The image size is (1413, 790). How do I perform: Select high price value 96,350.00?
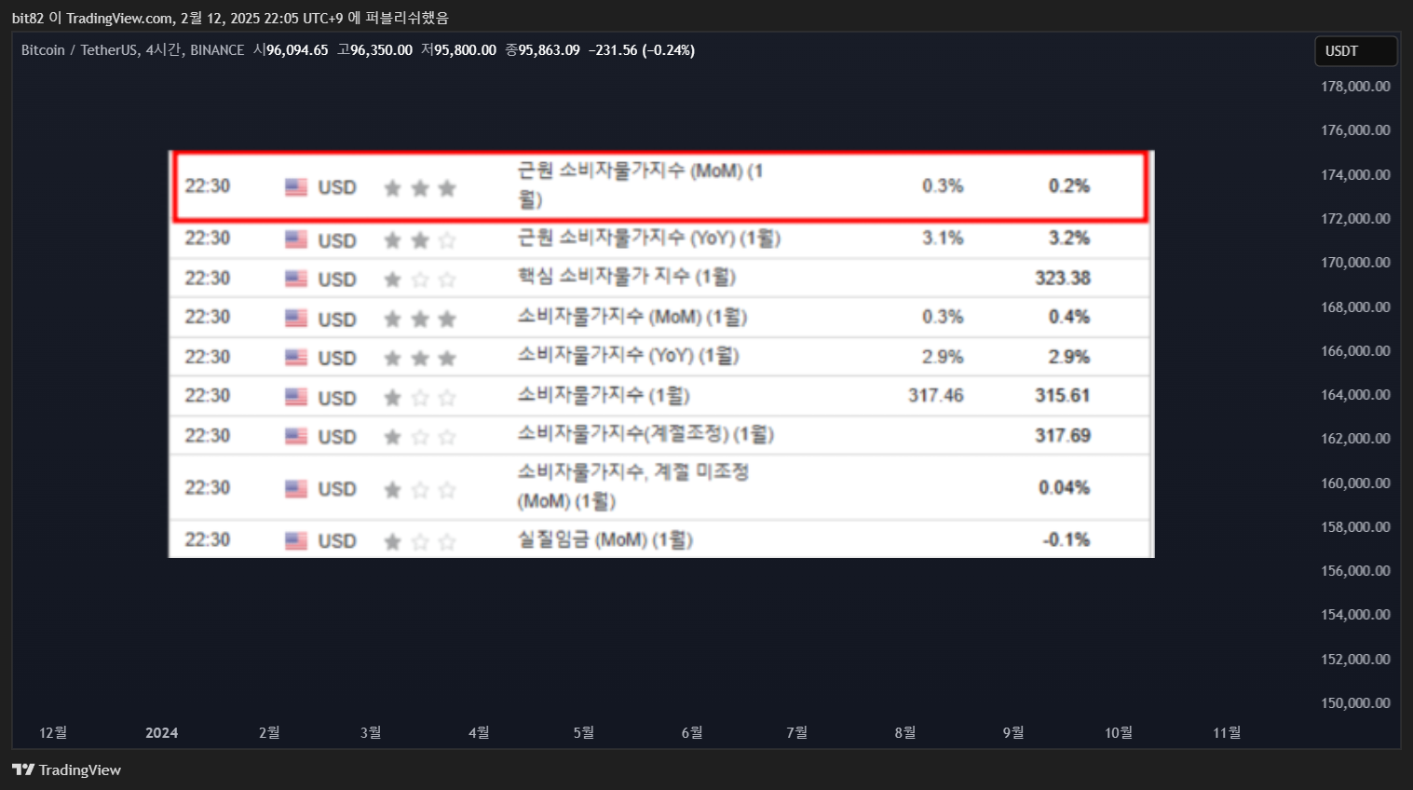(381, 50)
